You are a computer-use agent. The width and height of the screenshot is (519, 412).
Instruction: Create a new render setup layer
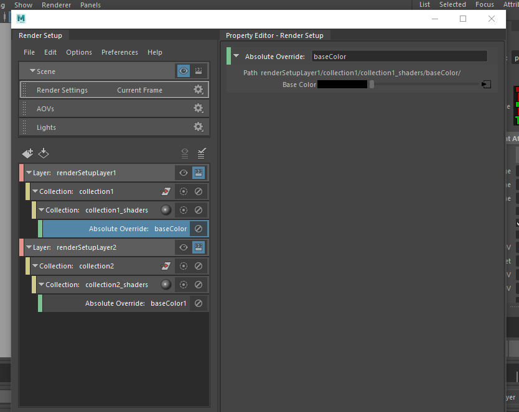[27, 153]
